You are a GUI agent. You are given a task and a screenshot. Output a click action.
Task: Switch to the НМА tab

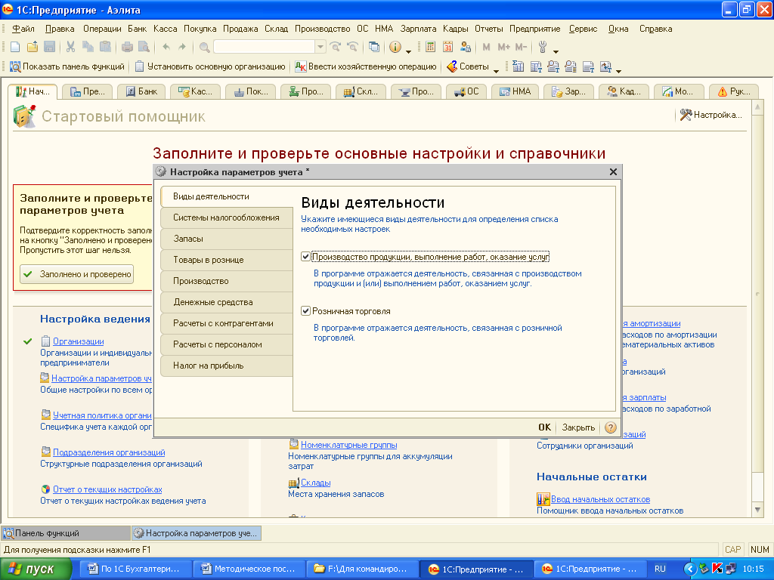pyautogui.click(x=514, y=91)
